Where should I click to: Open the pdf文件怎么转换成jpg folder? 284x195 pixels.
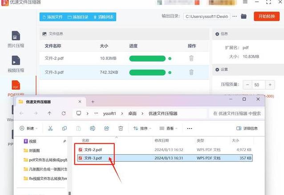pyautogui.click(x=45, y=160)
